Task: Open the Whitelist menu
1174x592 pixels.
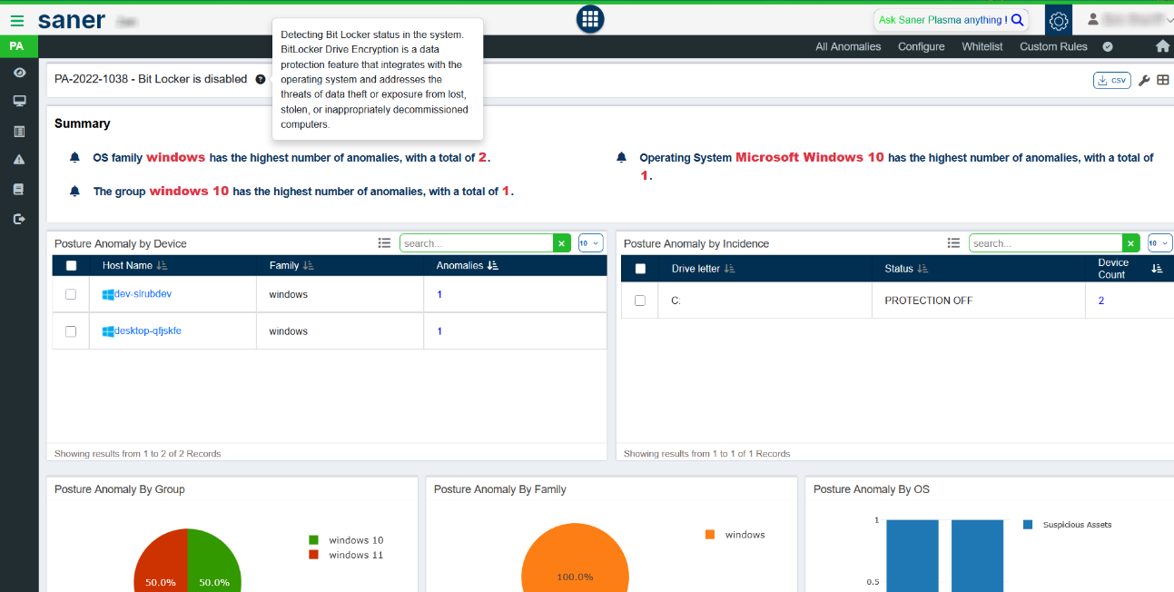Action: (982, 46)
